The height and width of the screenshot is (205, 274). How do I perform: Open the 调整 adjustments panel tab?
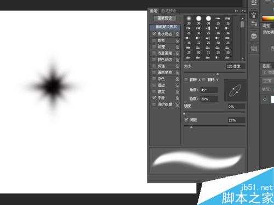[x=266, y=26]
